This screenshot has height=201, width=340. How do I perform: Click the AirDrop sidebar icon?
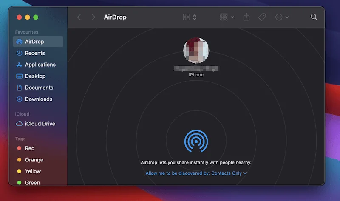click(x=19, y=42)
